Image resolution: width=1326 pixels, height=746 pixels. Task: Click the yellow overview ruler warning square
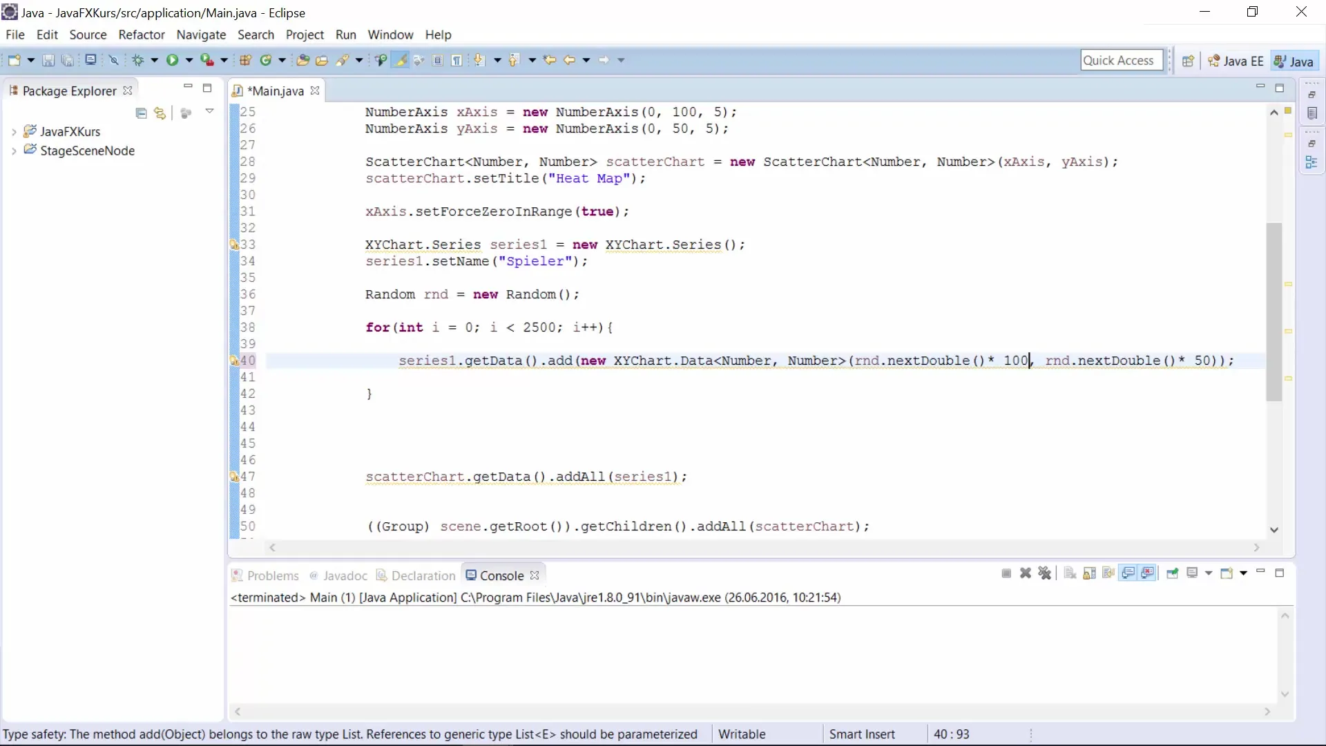1288,111
